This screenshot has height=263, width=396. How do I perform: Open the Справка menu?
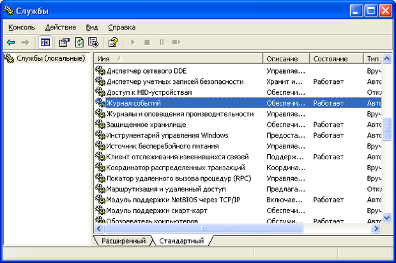pos(121,28)
